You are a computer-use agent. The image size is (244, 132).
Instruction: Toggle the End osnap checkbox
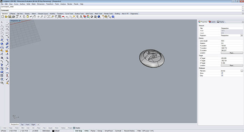[2, 128]
